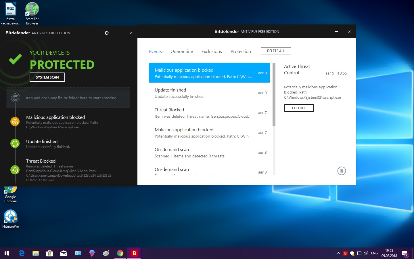Go to the Protection tab
414x259 pixels.
pyautogui.click(x=241, y=52)
